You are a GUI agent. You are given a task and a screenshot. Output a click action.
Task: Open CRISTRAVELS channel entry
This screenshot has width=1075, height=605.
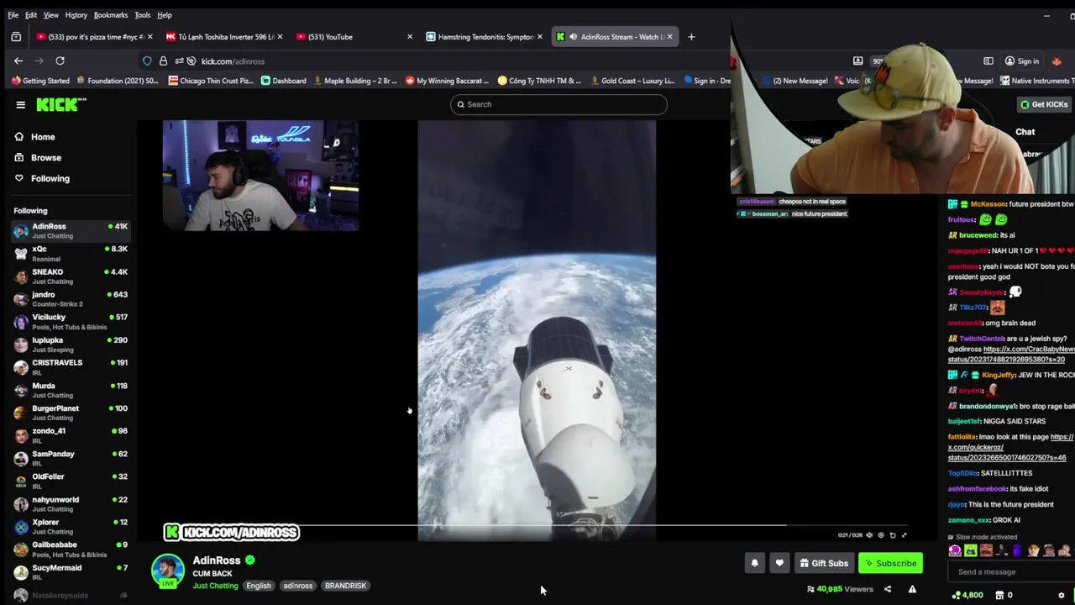point(71,367)
